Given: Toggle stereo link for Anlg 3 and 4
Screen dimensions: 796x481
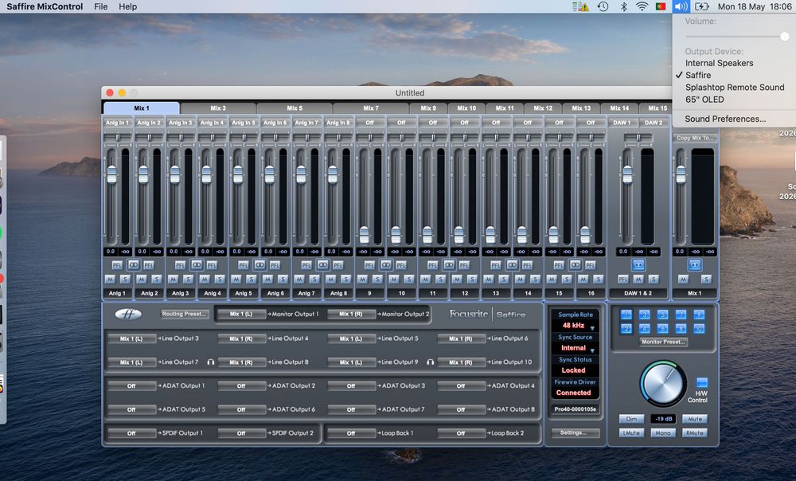Looking at the screenshot, I should 197,264.
